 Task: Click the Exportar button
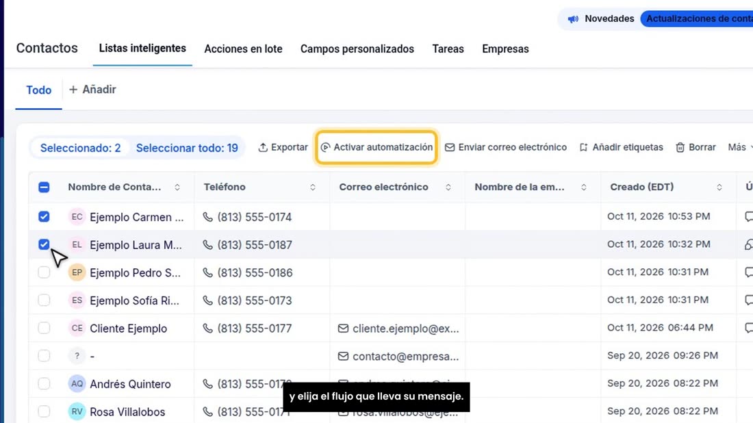[x=283, y=147]
